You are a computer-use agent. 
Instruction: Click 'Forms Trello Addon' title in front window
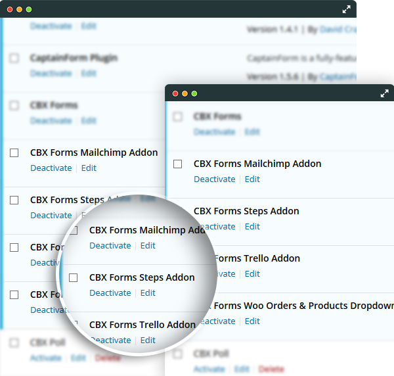pos(257,258)
